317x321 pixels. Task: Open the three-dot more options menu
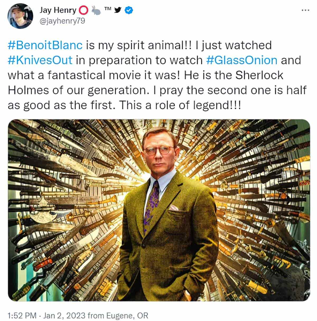click(305, 10)
